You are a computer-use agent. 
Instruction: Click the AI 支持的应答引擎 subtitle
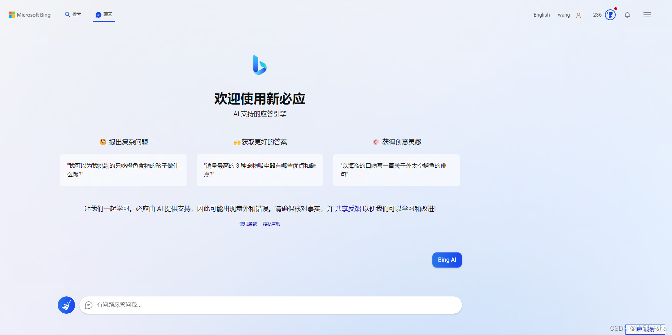(260, 114)
